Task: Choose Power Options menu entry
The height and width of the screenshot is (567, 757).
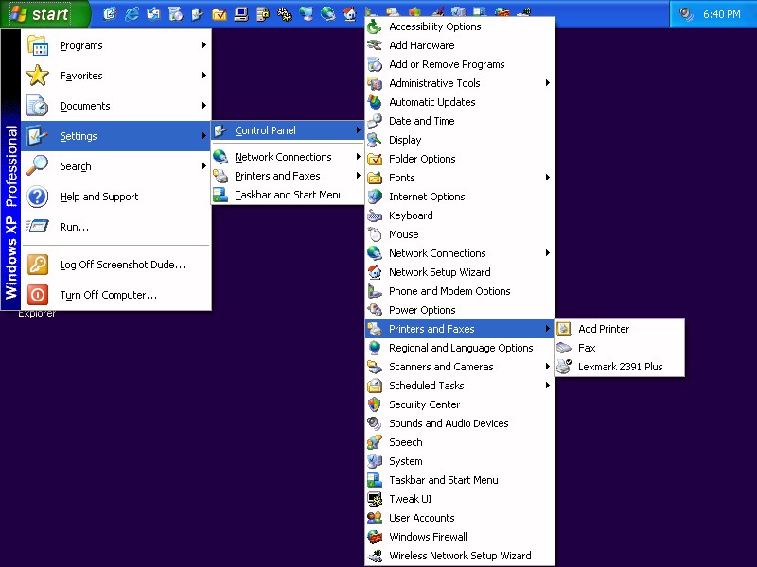Action: pos(422,310)
